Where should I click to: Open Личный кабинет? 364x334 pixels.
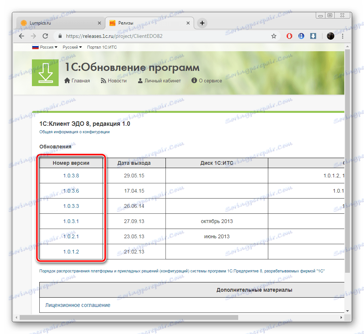(159, 81)
